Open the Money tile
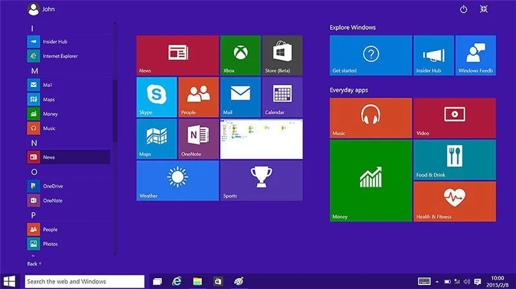 pos(370,181)
